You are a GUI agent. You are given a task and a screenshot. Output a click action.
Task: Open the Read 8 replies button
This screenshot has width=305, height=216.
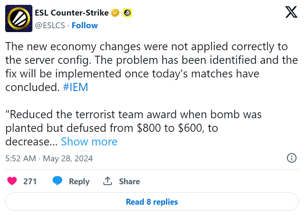click(152, 202)
